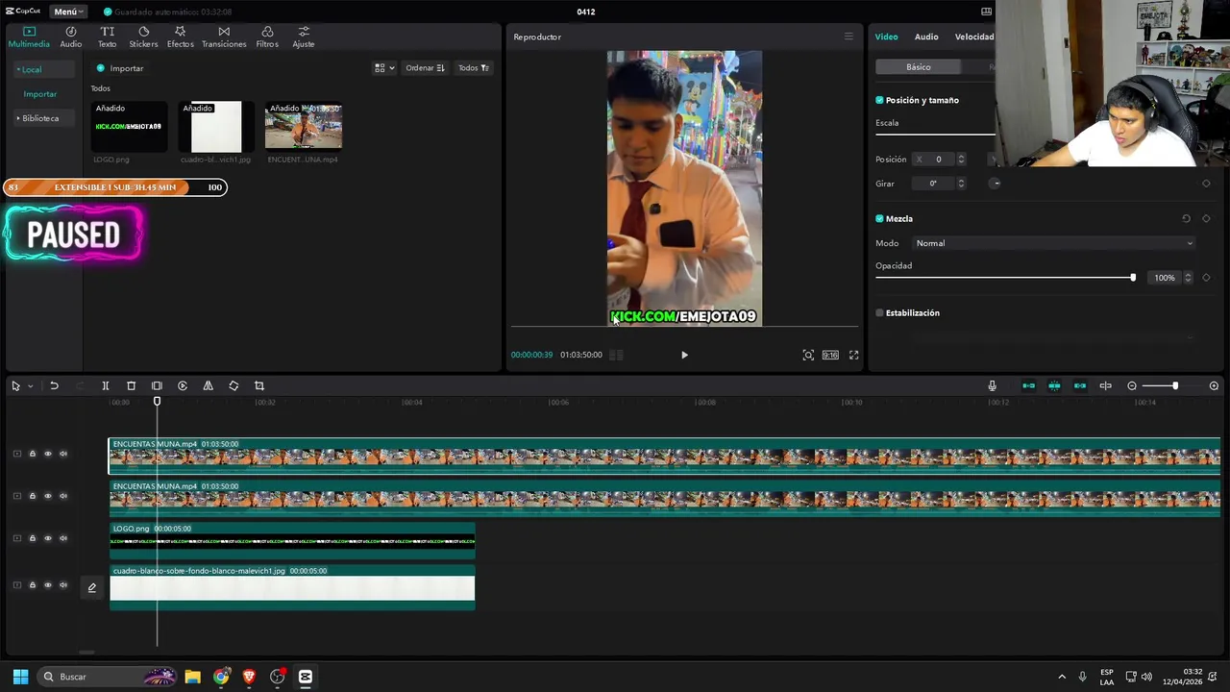Toggle clip linkage on timeline

(1080, 385)
